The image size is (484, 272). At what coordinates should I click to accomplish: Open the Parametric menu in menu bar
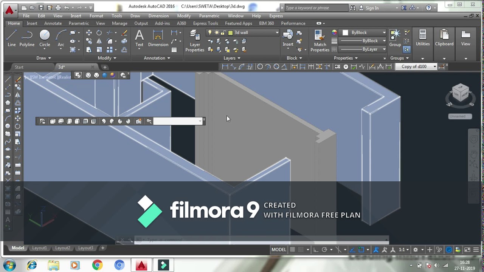point(209,16)
